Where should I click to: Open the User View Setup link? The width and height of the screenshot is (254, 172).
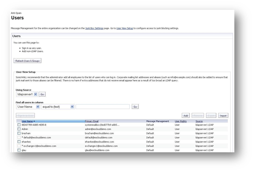coord(124,28)
